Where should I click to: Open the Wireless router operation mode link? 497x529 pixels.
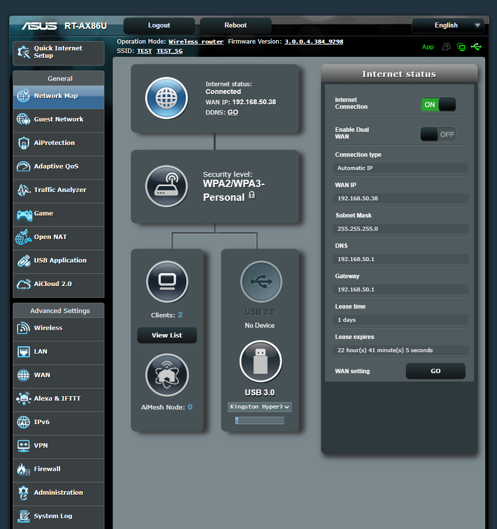pyautogui.click(x=196, y=41)
